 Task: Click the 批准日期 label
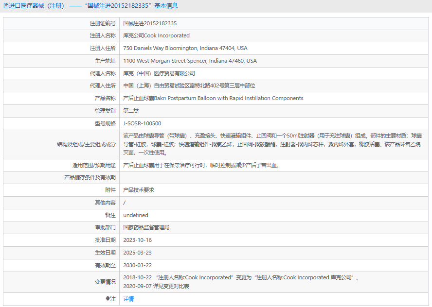click(x=105, y=240)
